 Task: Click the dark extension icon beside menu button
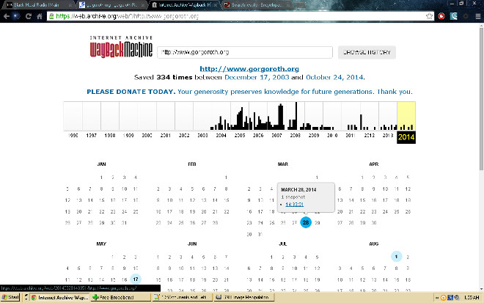point(466,16)
